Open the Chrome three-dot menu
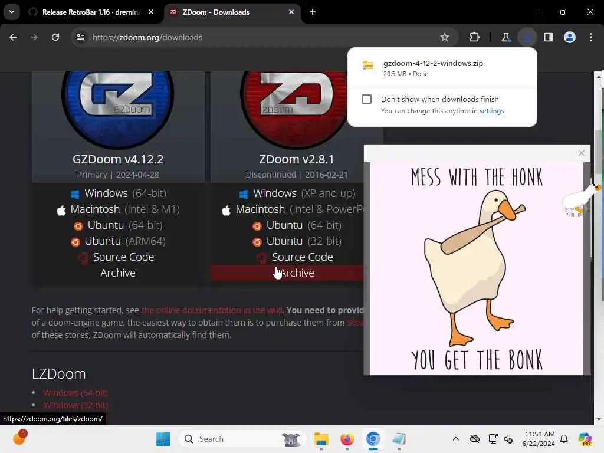Image resolution: width=604 pixels, height=453 pixels. [x=591, y=37]
